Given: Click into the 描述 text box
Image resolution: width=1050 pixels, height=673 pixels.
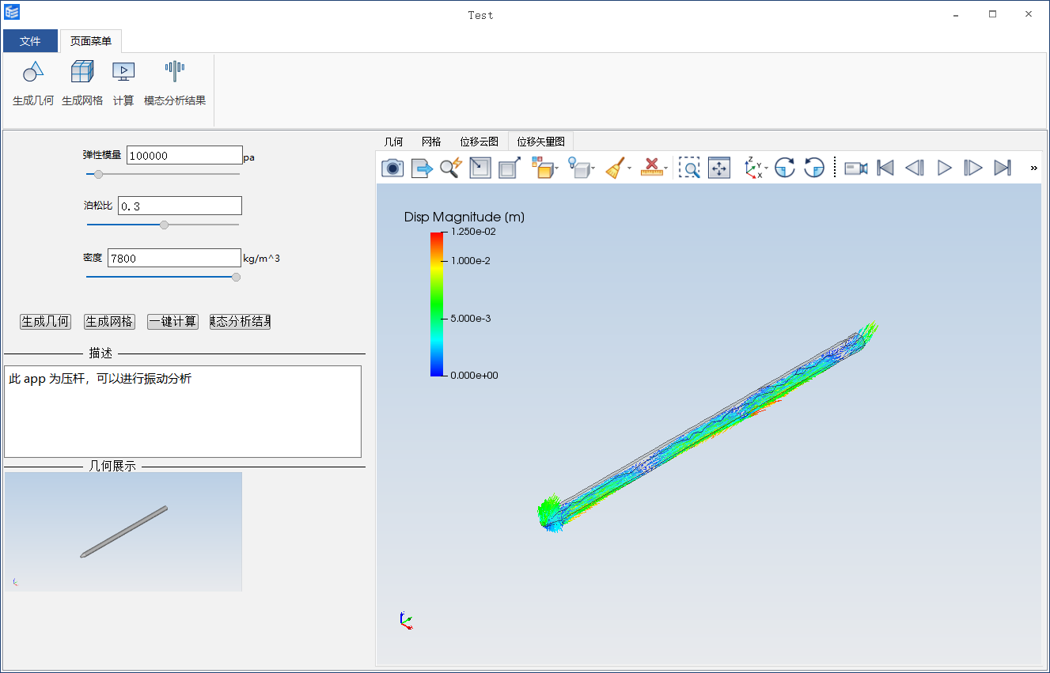Looking at the screenshot, I should tap(183, 411).
